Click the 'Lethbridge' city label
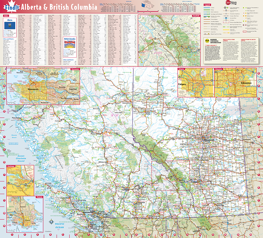263x238 pixels. [x=220, y=205]
